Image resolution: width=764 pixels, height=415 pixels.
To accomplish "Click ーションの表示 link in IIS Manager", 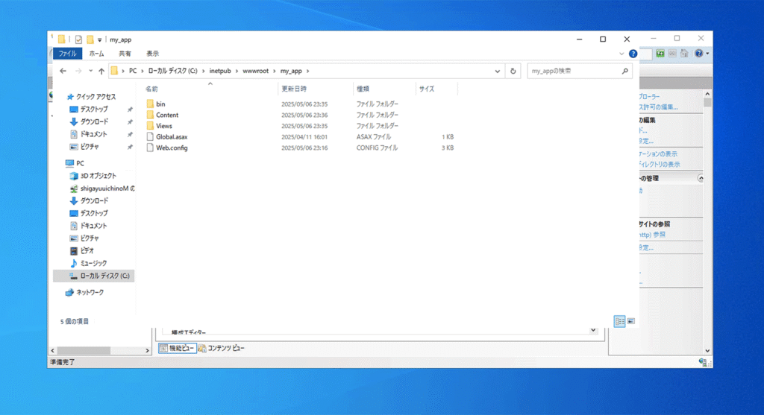I will tap(658, 154).
